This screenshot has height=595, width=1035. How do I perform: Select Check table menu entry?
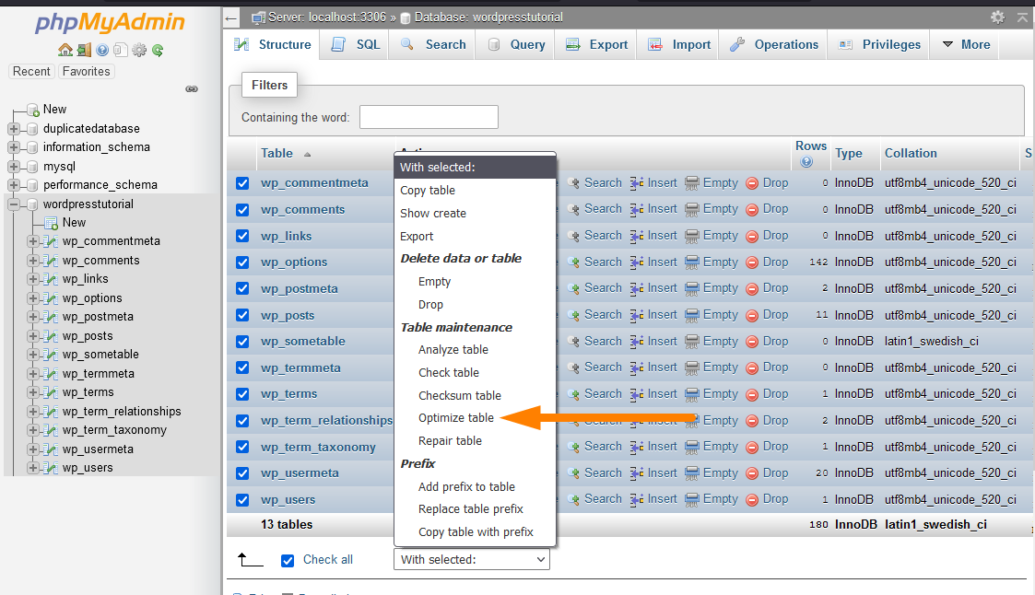[x=448, y=373]
